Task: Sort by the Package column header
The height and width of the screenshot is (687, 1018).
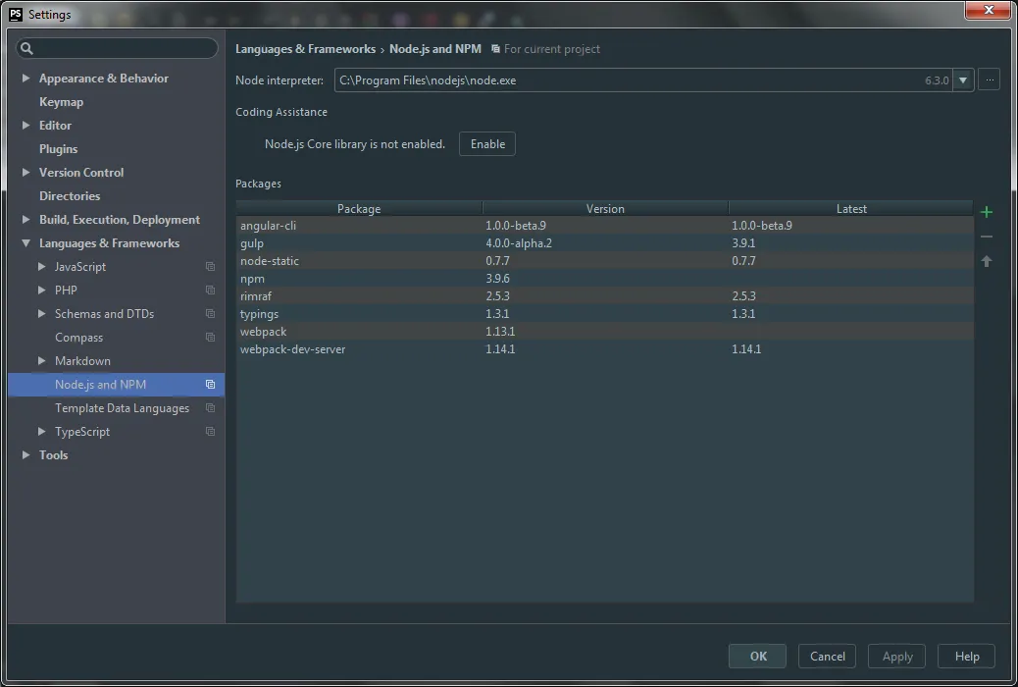Action: (x=359, y=209)
